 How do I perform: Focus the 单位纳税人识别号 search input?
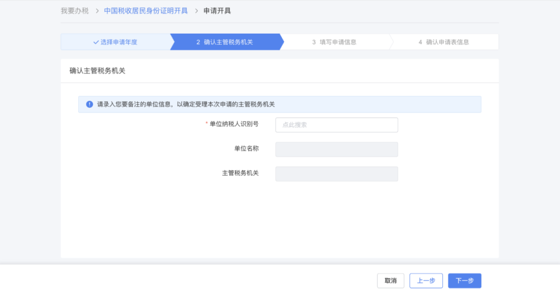click(337, 125)
